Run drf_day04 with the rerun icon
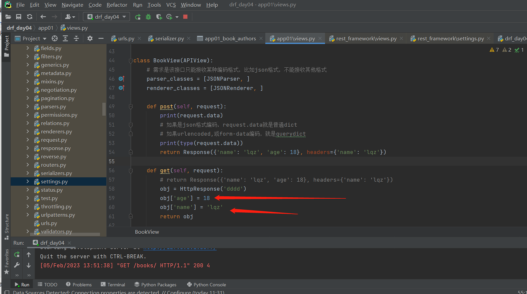527x294 pixels. click(138, 17)
